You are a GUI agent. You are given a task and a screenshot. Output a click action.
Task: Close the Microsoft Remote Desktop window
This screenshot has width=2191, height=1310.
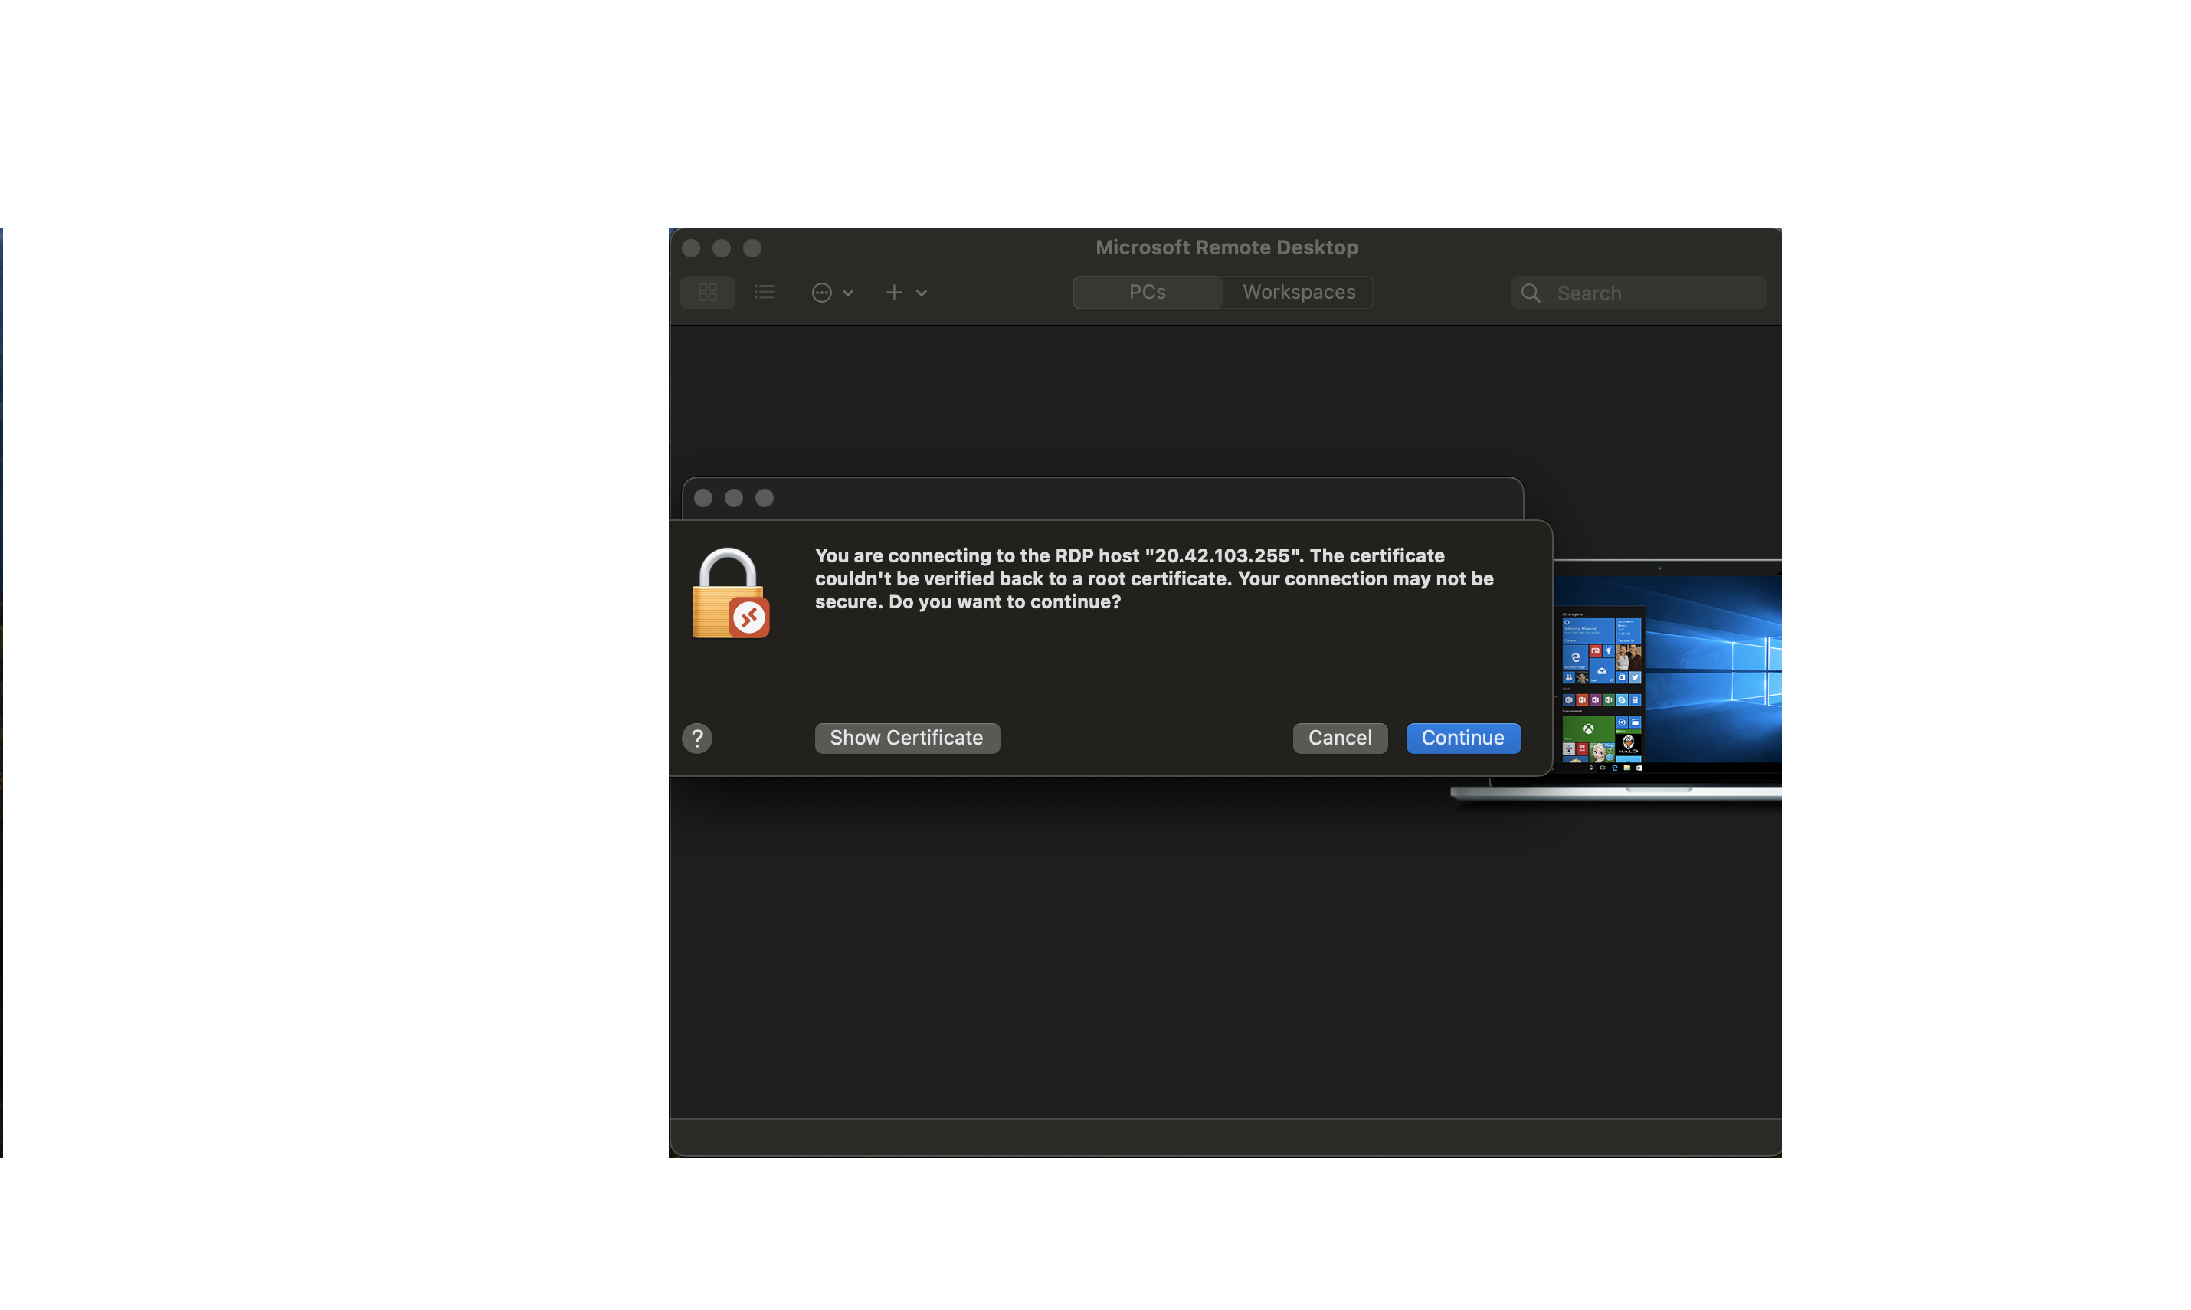pos(691,248)
